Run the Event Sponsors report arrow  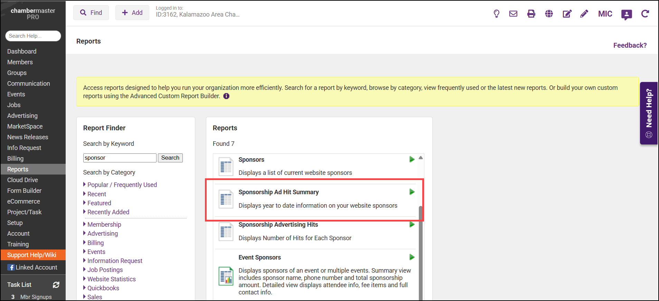pyautogui.click(x=412, y=257)
